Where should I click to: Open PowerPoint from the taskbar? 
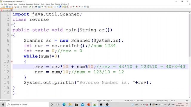coord(89,104)
